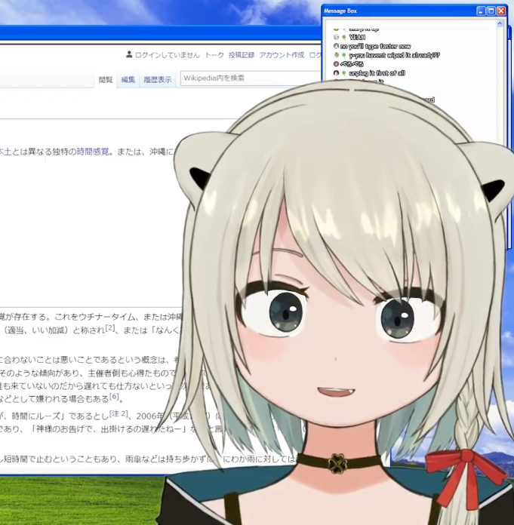The height and width of the screenshot is (525, 514).
Task: Click avatar icon beside YEAH message
Action: pyautogui.click(x=337, y=37)
